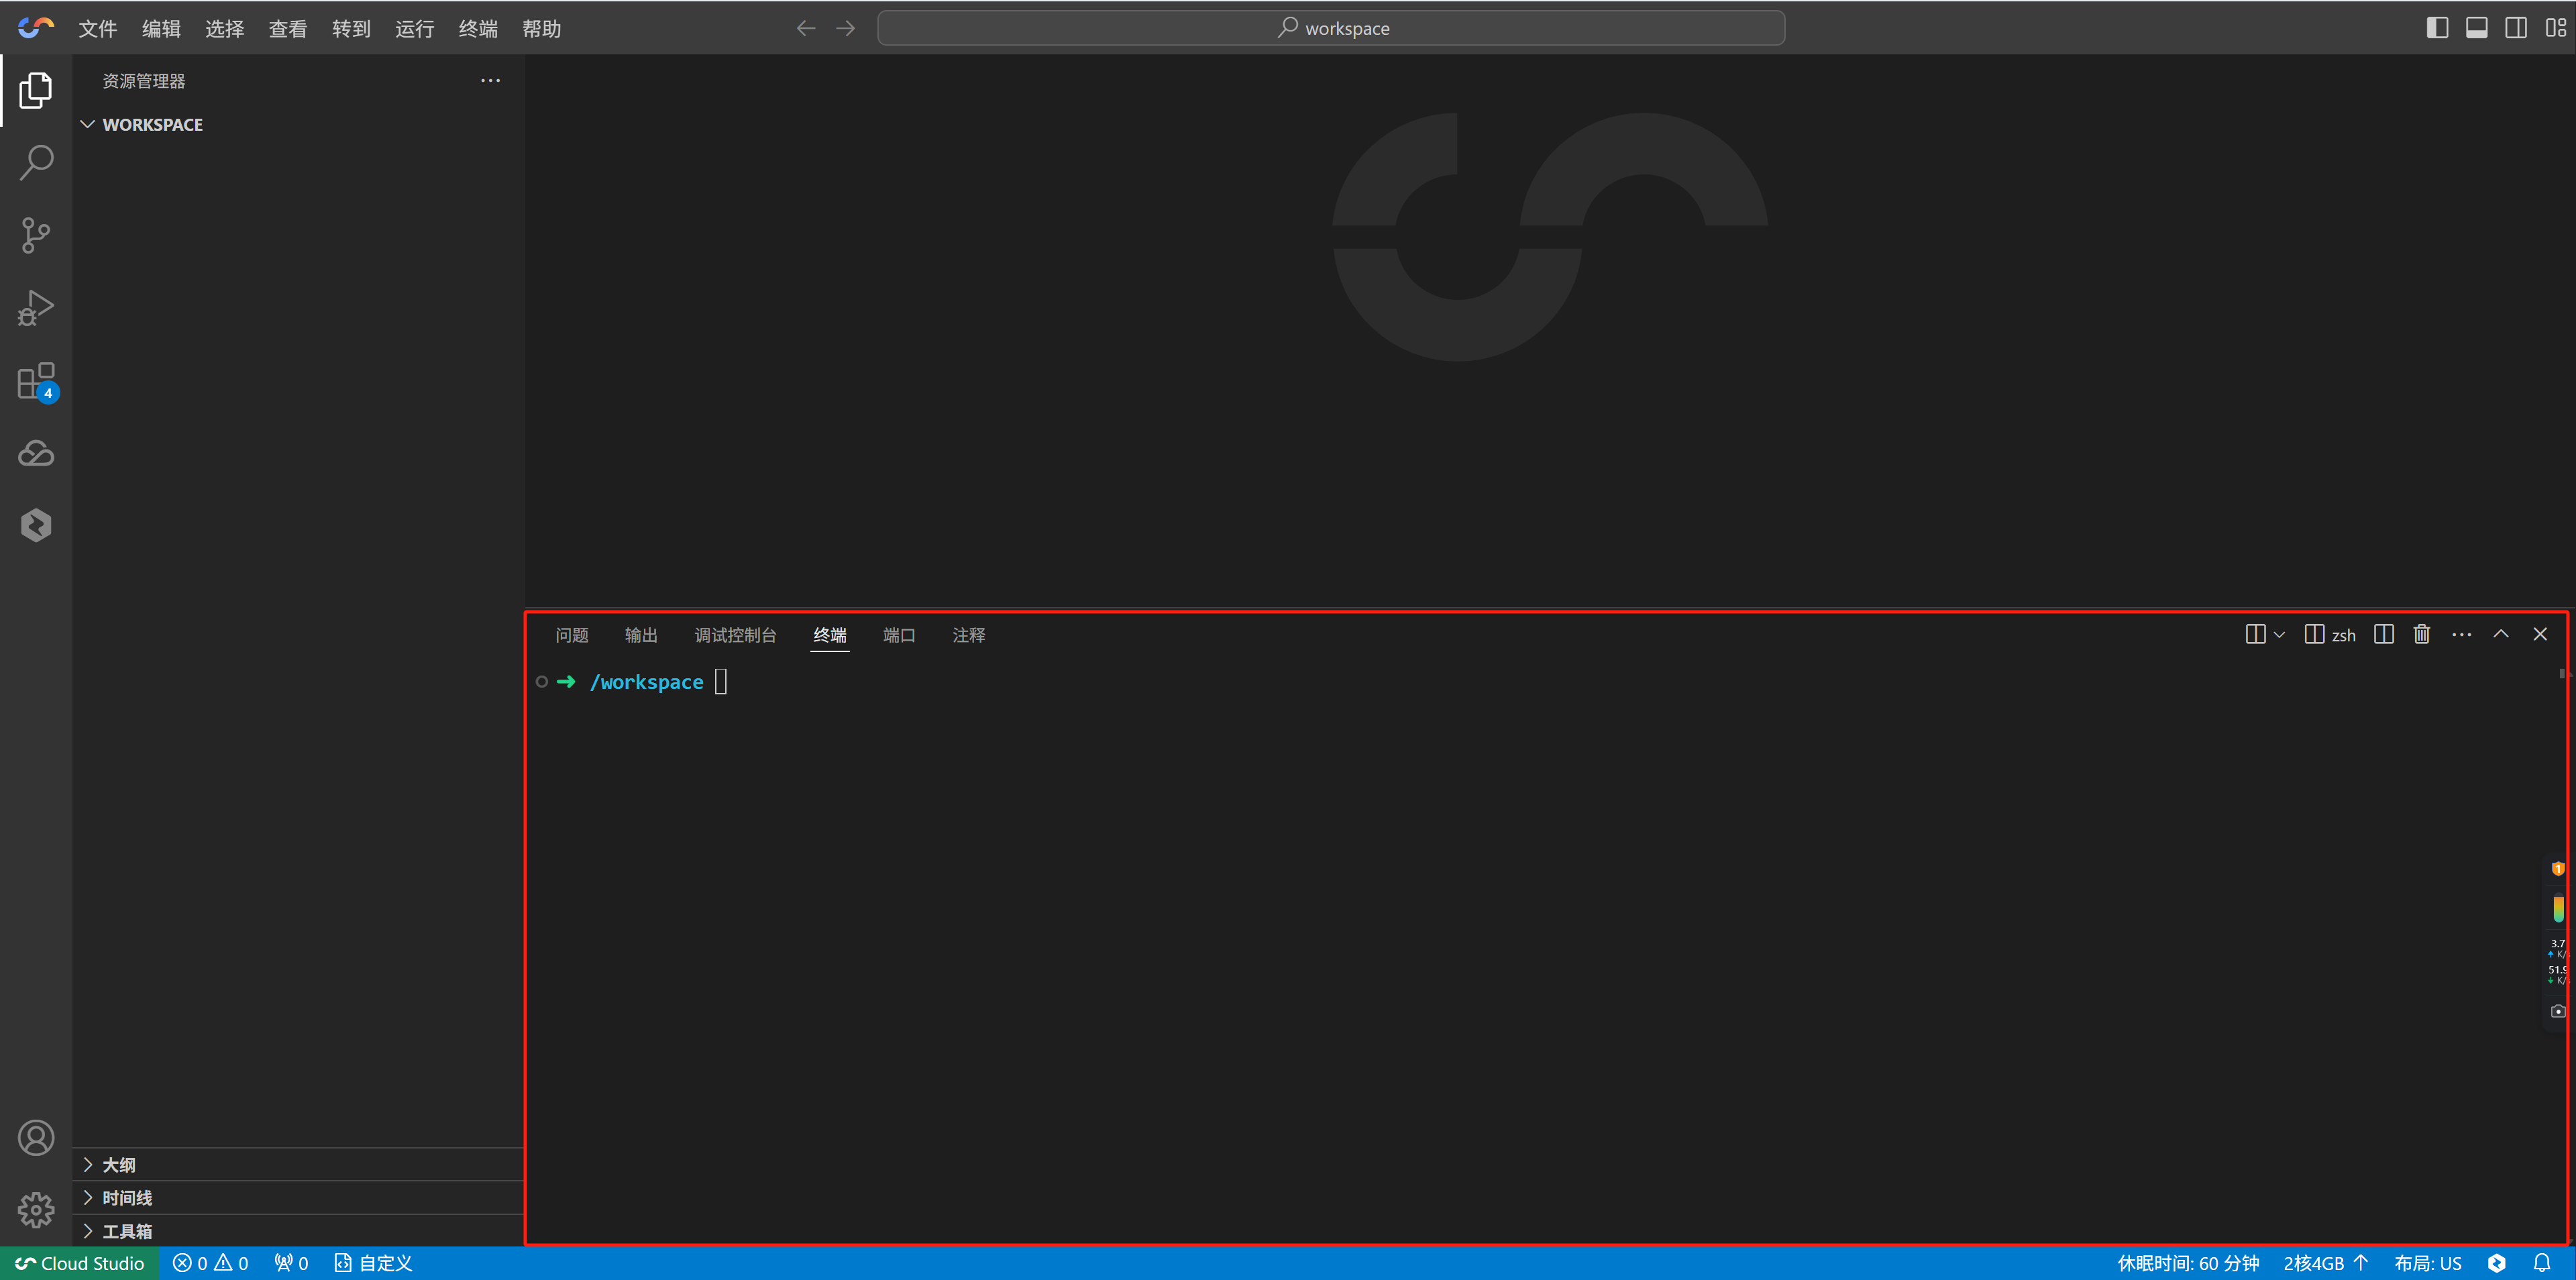This screenshot has width=2576, height=1280.
Task: Click the hexagon assistant icon in status bar
Action: pos(2497,1263)
